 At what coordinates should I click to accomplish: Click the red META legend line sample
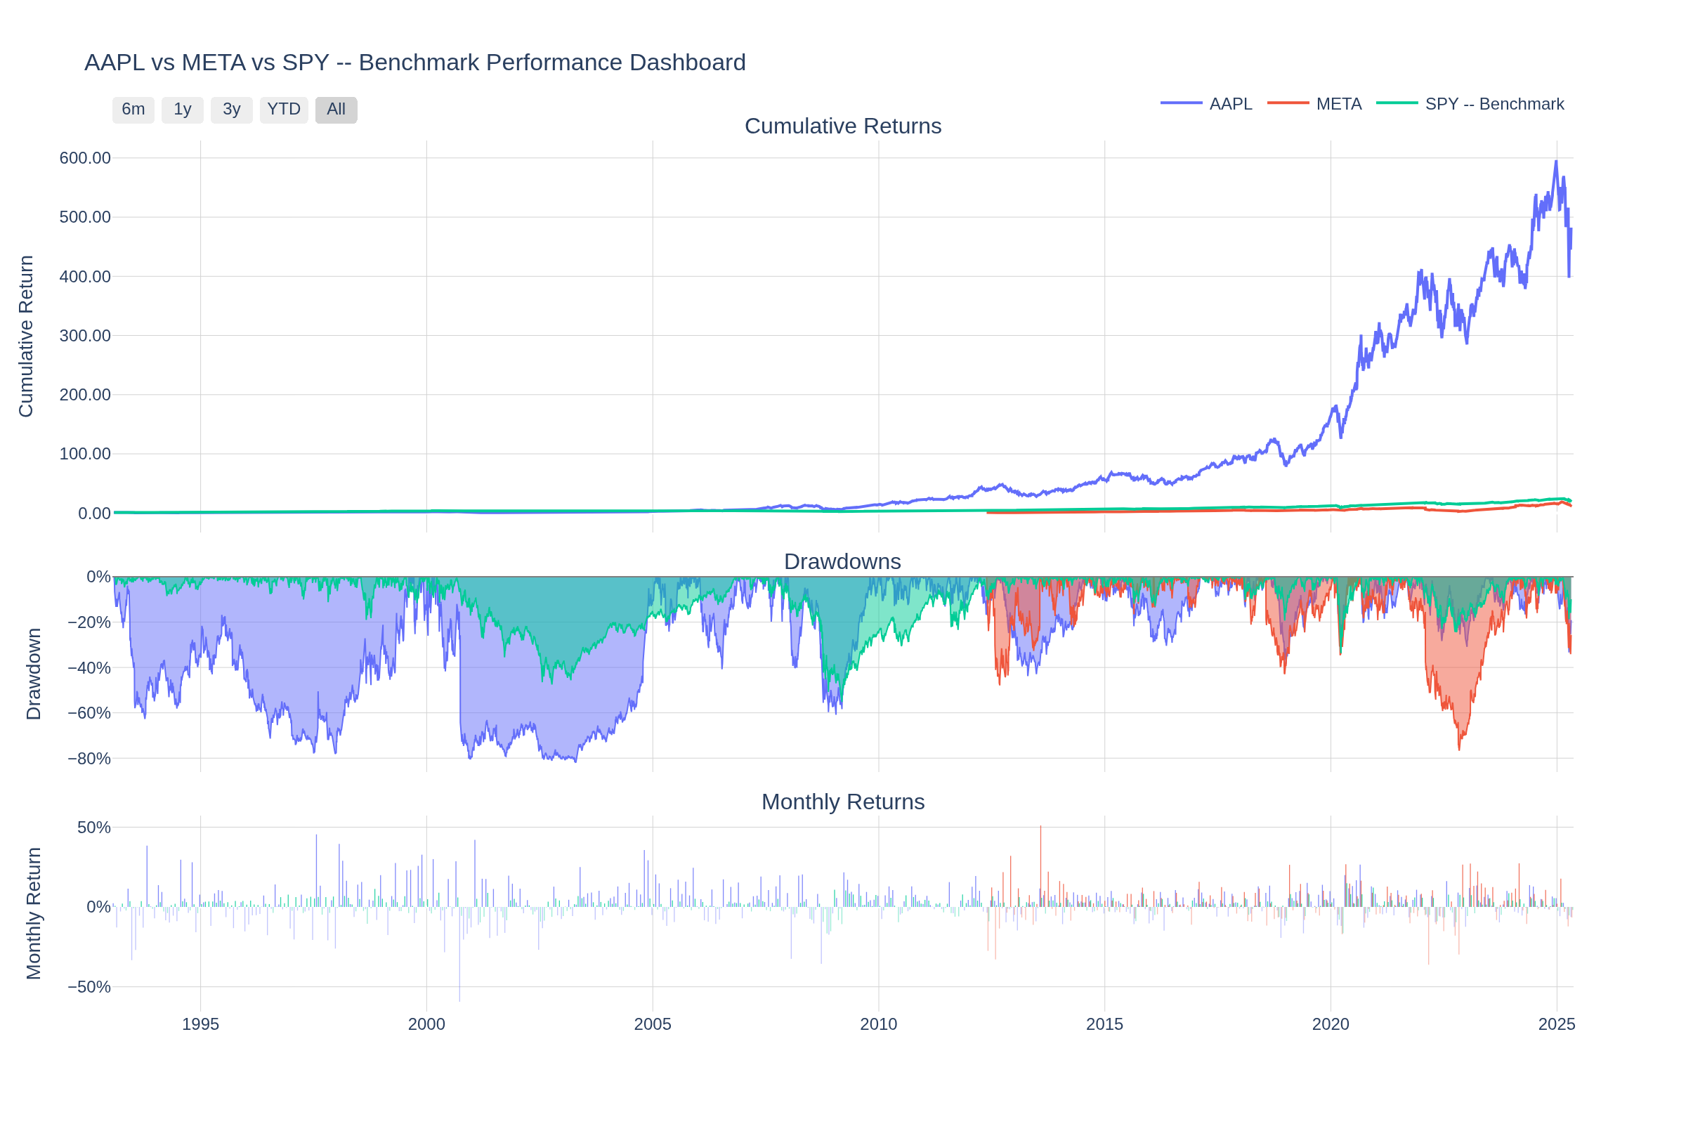(1290, 103)
